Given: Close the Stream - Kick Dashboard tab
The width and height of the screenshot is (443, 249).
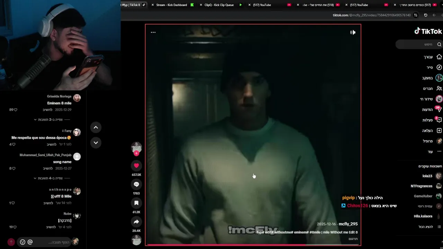Looking at the screenshot, I should pyautogui.click(x=153, y=5).
